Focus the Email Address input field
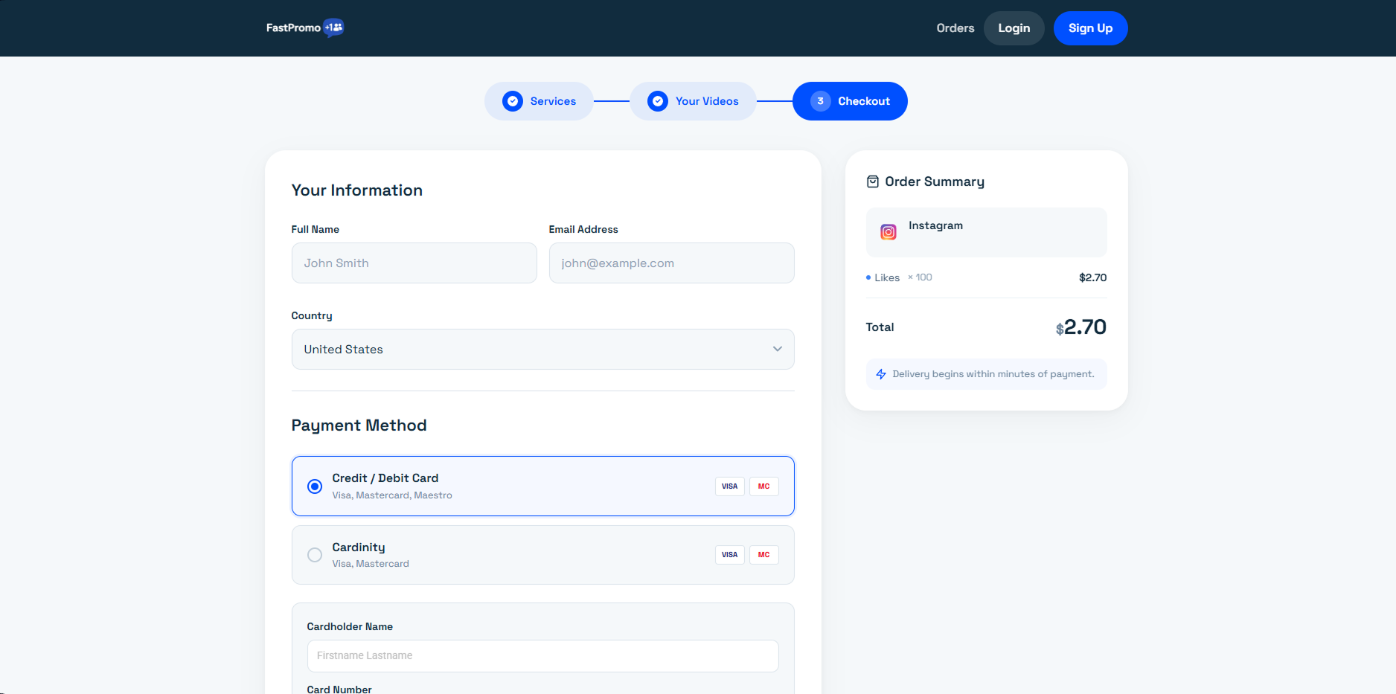 click(672, 263)
